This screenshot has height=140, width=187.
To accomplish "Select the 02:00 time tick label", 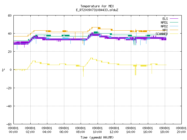I will 30,132.
